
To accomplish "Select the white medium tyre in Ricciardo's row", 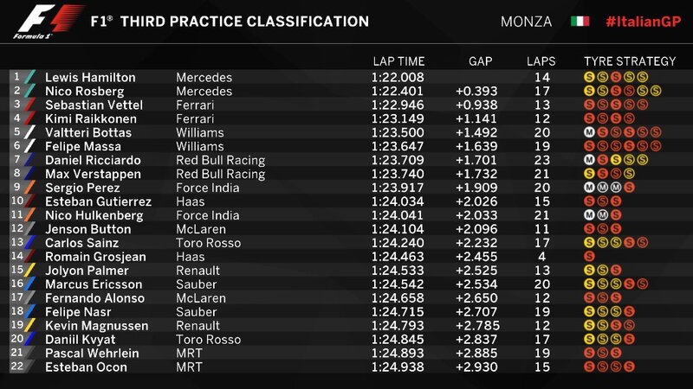I will coord(589,160).
